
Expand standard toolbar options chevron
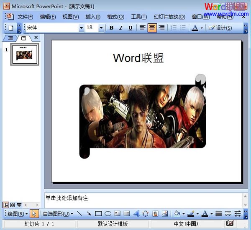coord(19,28)
